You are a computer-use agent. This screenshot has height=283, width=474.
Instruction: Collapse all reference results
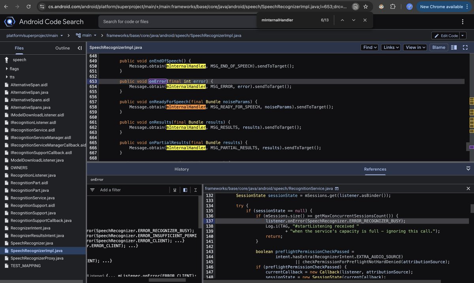(x=195, y=190)
